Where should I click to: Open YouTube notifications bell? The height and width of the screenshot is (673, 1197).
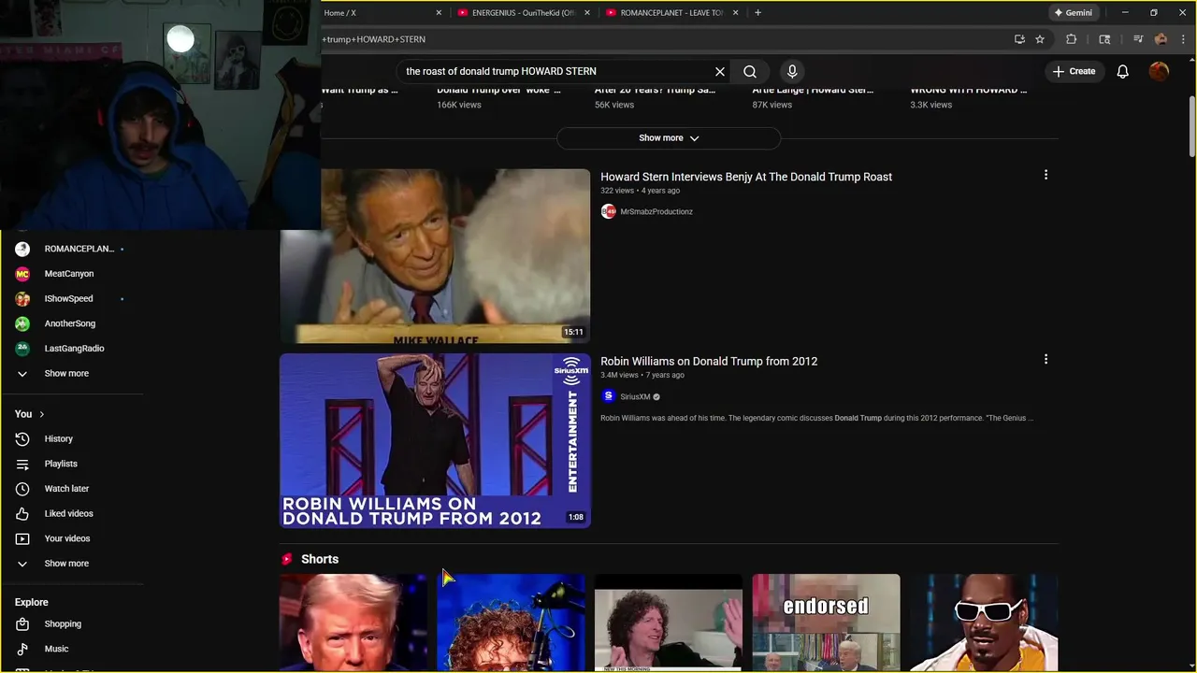1123,71
